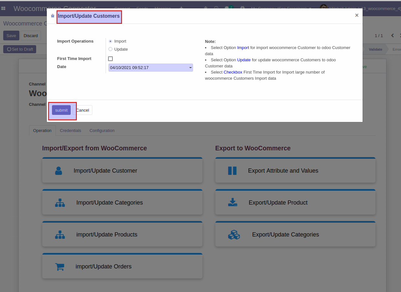
Task: Click the Export/Update Product download icon
Action: (232, 202)
